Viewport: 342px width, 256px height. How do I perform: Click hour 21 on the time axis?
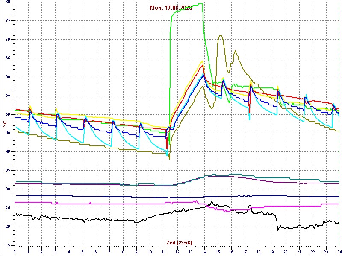(299, 252)
